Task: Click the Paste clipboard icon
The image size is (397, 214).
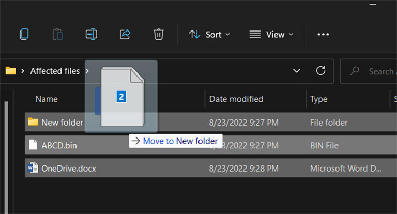Action: click(x=58, y=34)
